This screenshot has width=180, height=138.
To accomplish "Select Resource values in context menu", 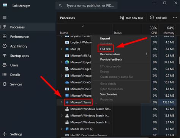I will (110, 54).
